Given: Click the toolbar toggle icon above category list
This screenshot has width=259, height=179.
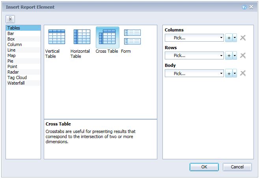Looking at the screenshot, I should (x=10, y=19).
